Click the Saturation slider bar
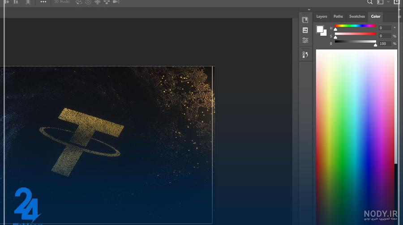Image resolution: width=403 pixels, height=225 pixels. 356,34
